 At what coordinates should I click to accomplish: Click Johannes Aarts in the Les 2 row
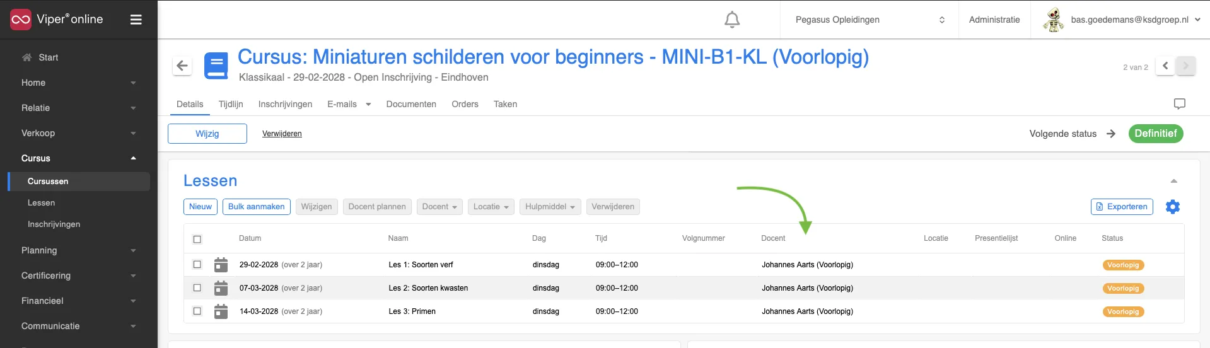click(807, 288)
